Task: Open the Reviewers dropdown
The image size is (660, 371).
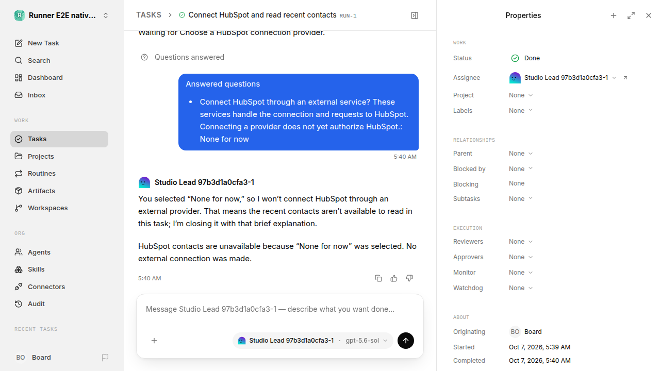Action: point(521,242)
